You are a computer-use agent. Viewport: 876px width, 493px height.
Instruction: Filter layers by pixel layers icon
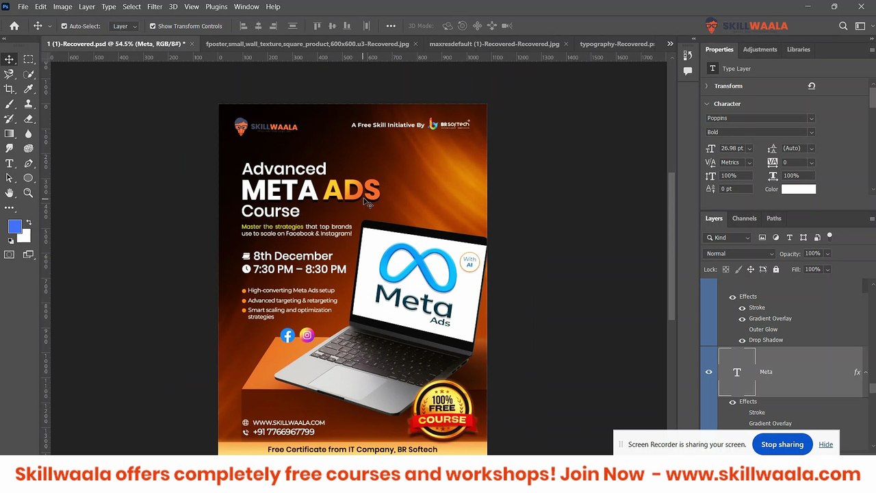762,238
